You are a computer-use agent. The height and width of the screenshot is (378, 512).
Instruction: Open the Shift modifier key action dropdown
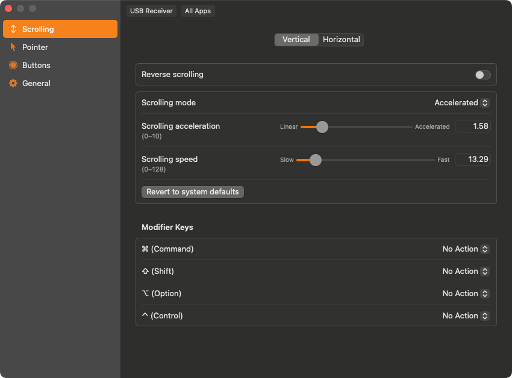tap(465, 271)
